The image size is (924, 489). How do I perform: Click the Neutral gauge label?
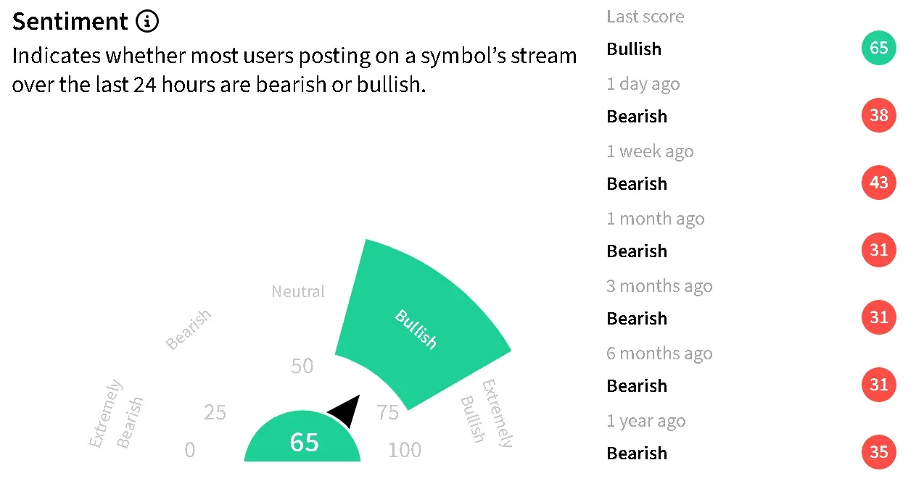point(298,292)
